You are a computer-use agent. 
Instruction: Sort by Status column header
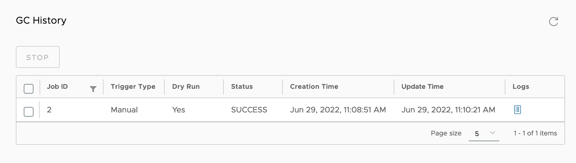tap(242, 87)
